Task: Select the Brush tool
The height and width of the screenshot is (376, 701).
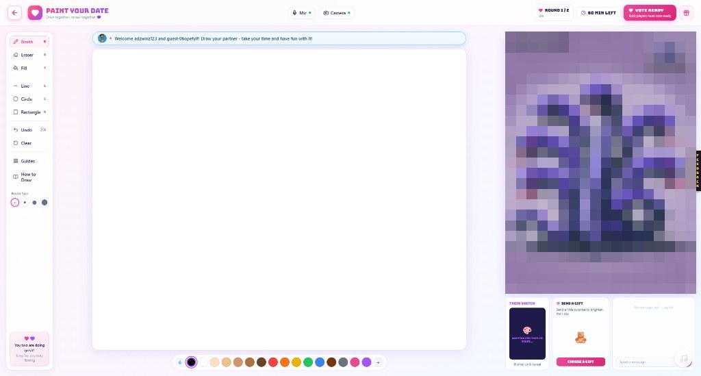Action: coord(29,42)
